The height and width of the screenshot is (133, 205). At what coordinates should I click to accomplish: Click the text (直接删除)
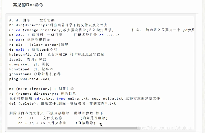[x=86, y=123]
